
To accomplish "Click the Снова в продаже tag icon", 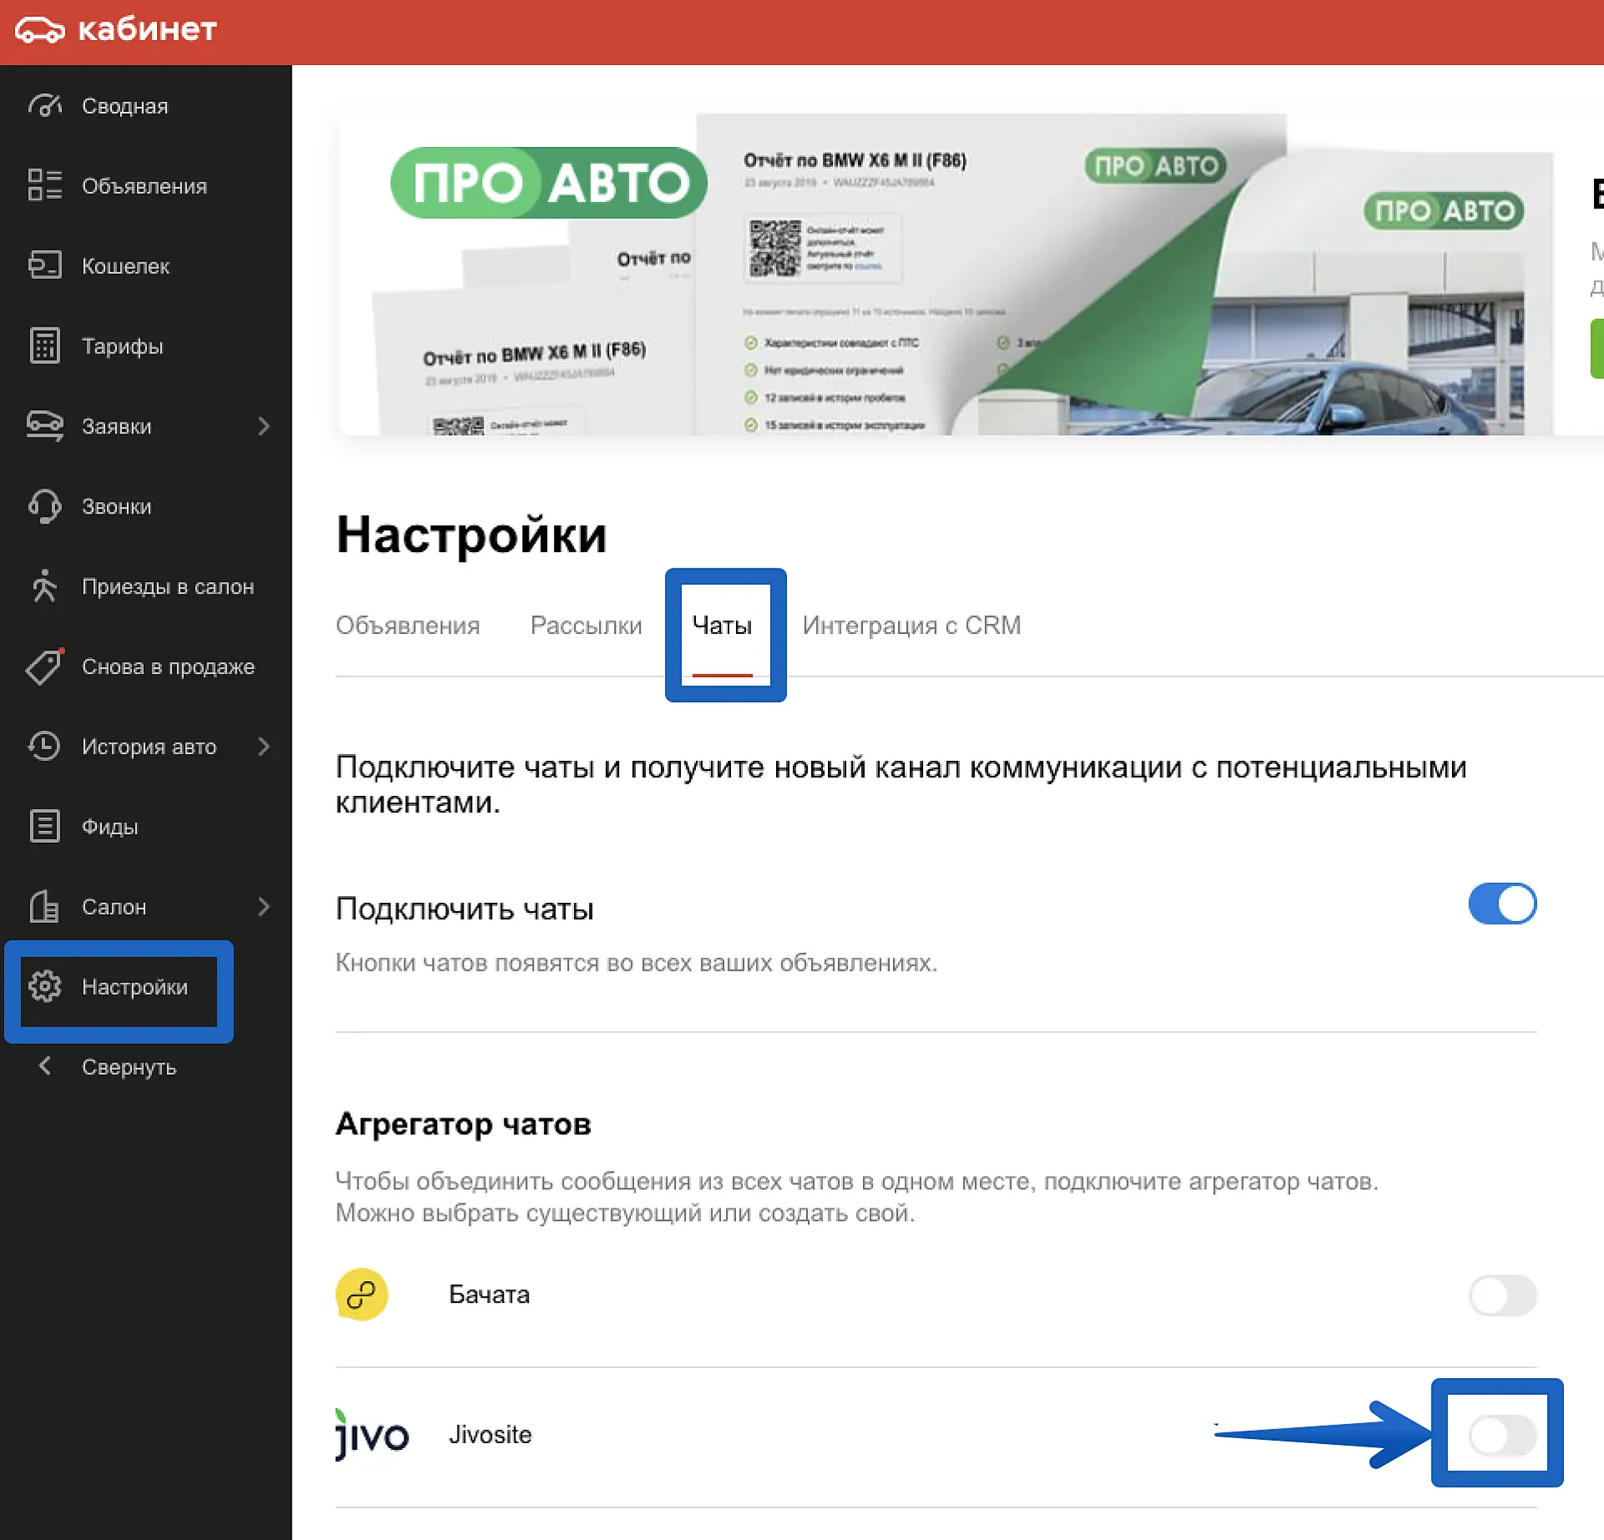I will (x=44, y=666).
